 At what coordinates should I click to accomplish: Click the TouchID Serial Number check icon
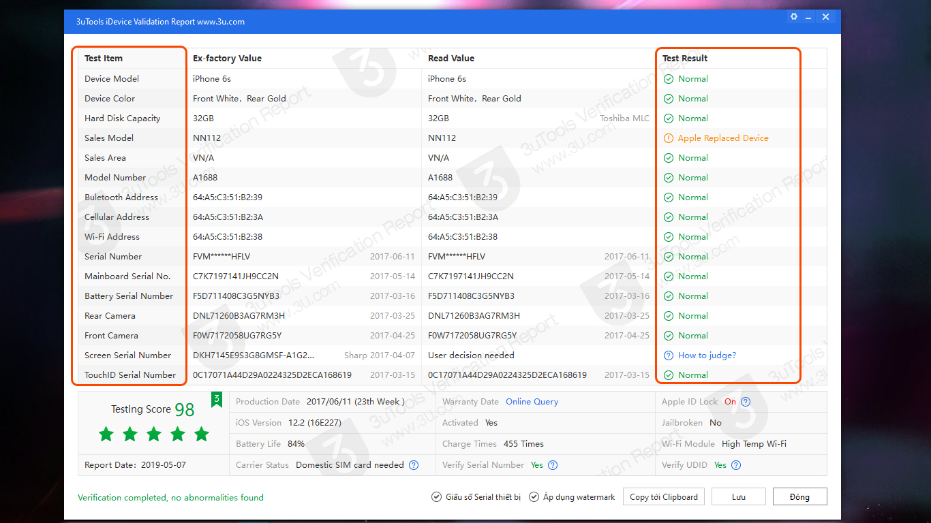[x=669, y=375]
